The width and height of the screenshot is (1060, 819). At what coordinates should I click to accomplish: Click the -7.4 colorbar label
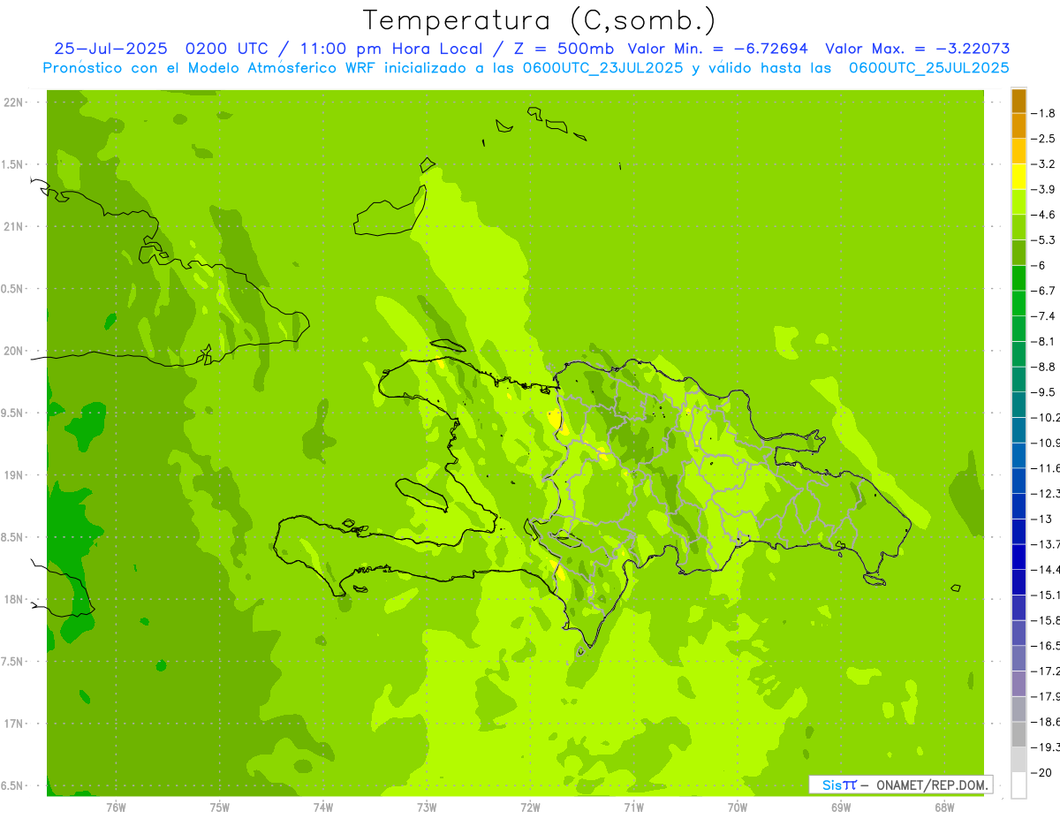(x=1043, y=316)
